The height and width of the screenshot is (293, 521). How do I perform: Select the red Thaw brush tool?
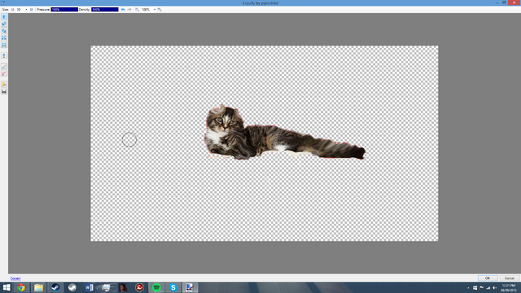click(4, 74)
